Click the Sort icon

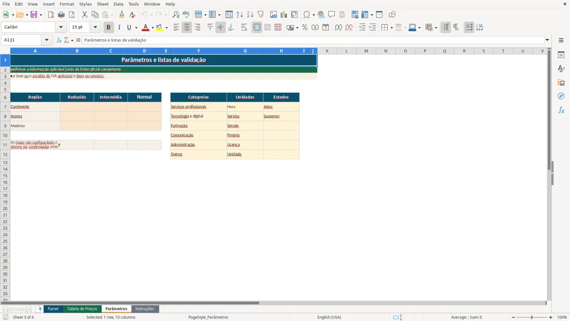coord(229,15)
